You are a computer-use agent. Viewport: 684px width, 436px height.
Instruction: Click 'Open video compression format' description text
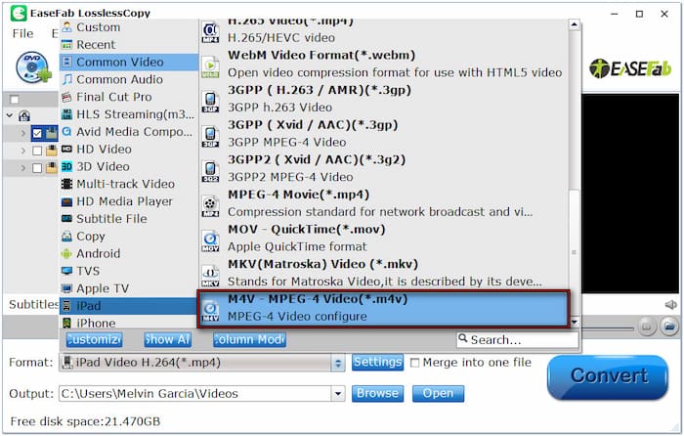pos(395,72)
